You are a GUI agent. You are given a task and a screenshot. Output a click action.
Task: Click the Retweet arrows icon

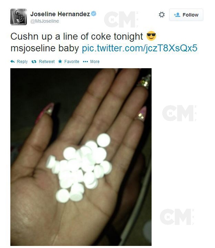[x=34, y=62]
